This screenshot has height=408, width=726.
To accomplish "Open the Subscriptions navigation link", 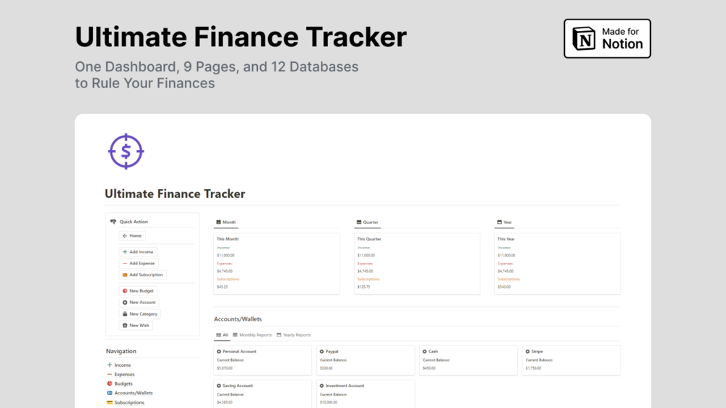I will (129, 403).
